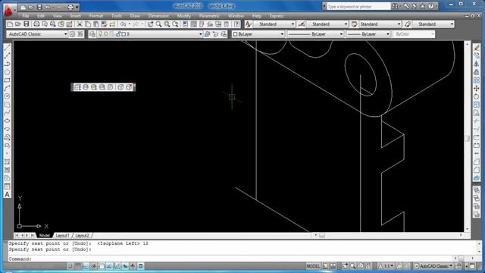Screen dimensions: 485x273
Task: Select the Rectangle draw tool
Action: [x=7, y=80]
